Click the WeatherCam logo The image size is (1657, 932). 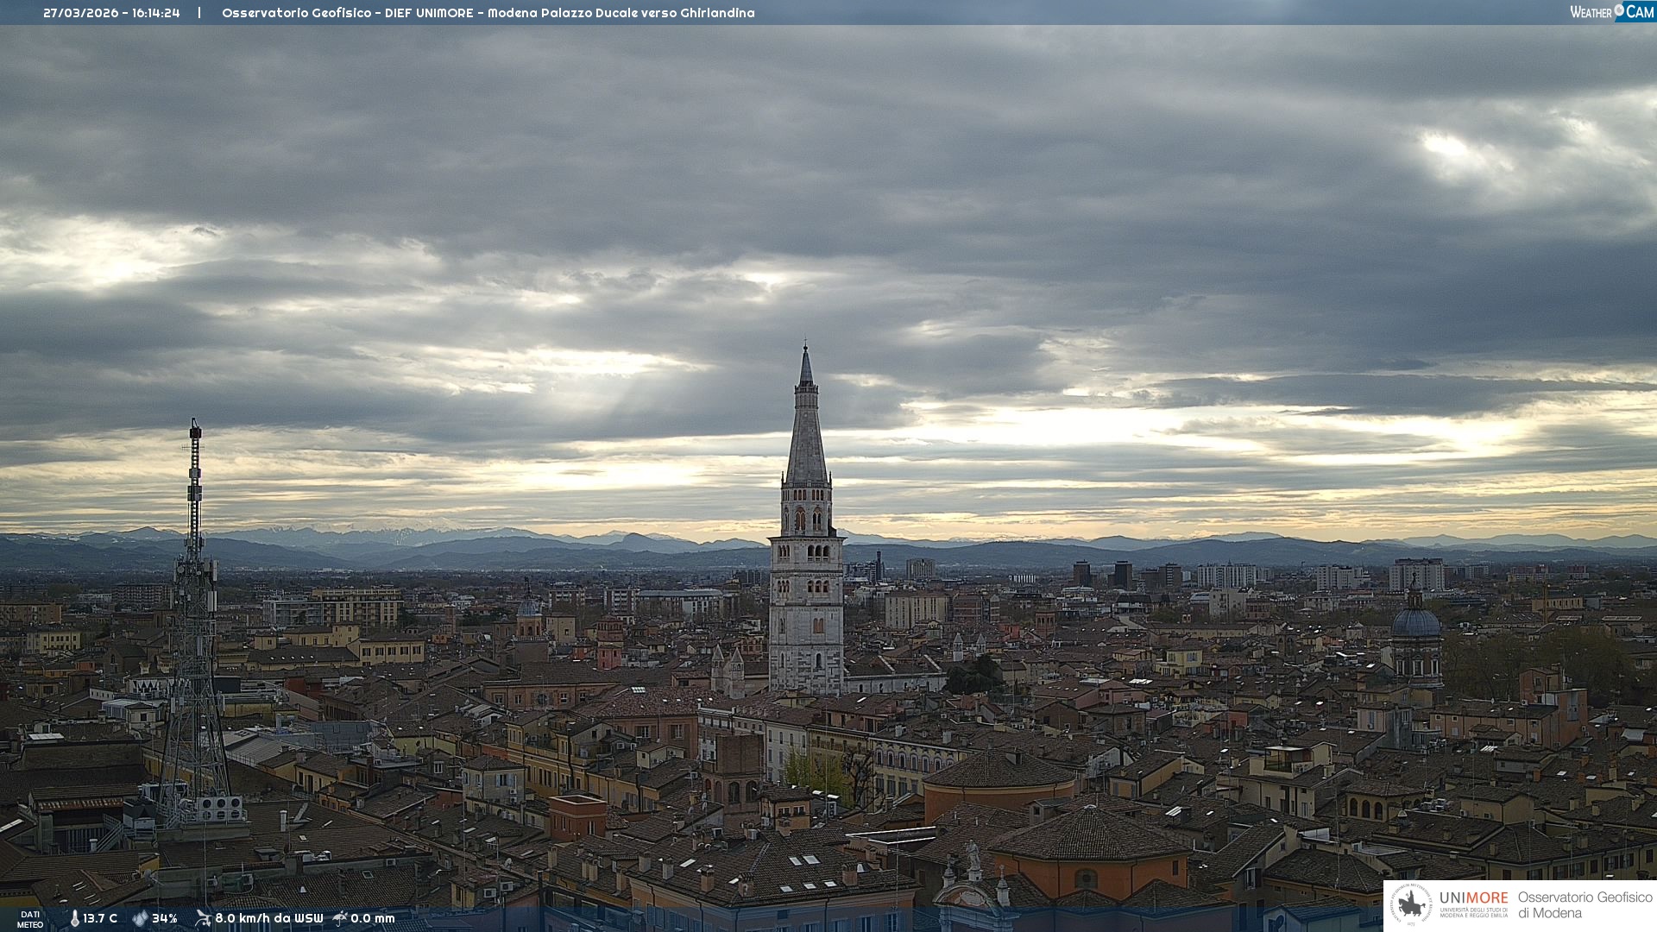(x=1611, y=12)
